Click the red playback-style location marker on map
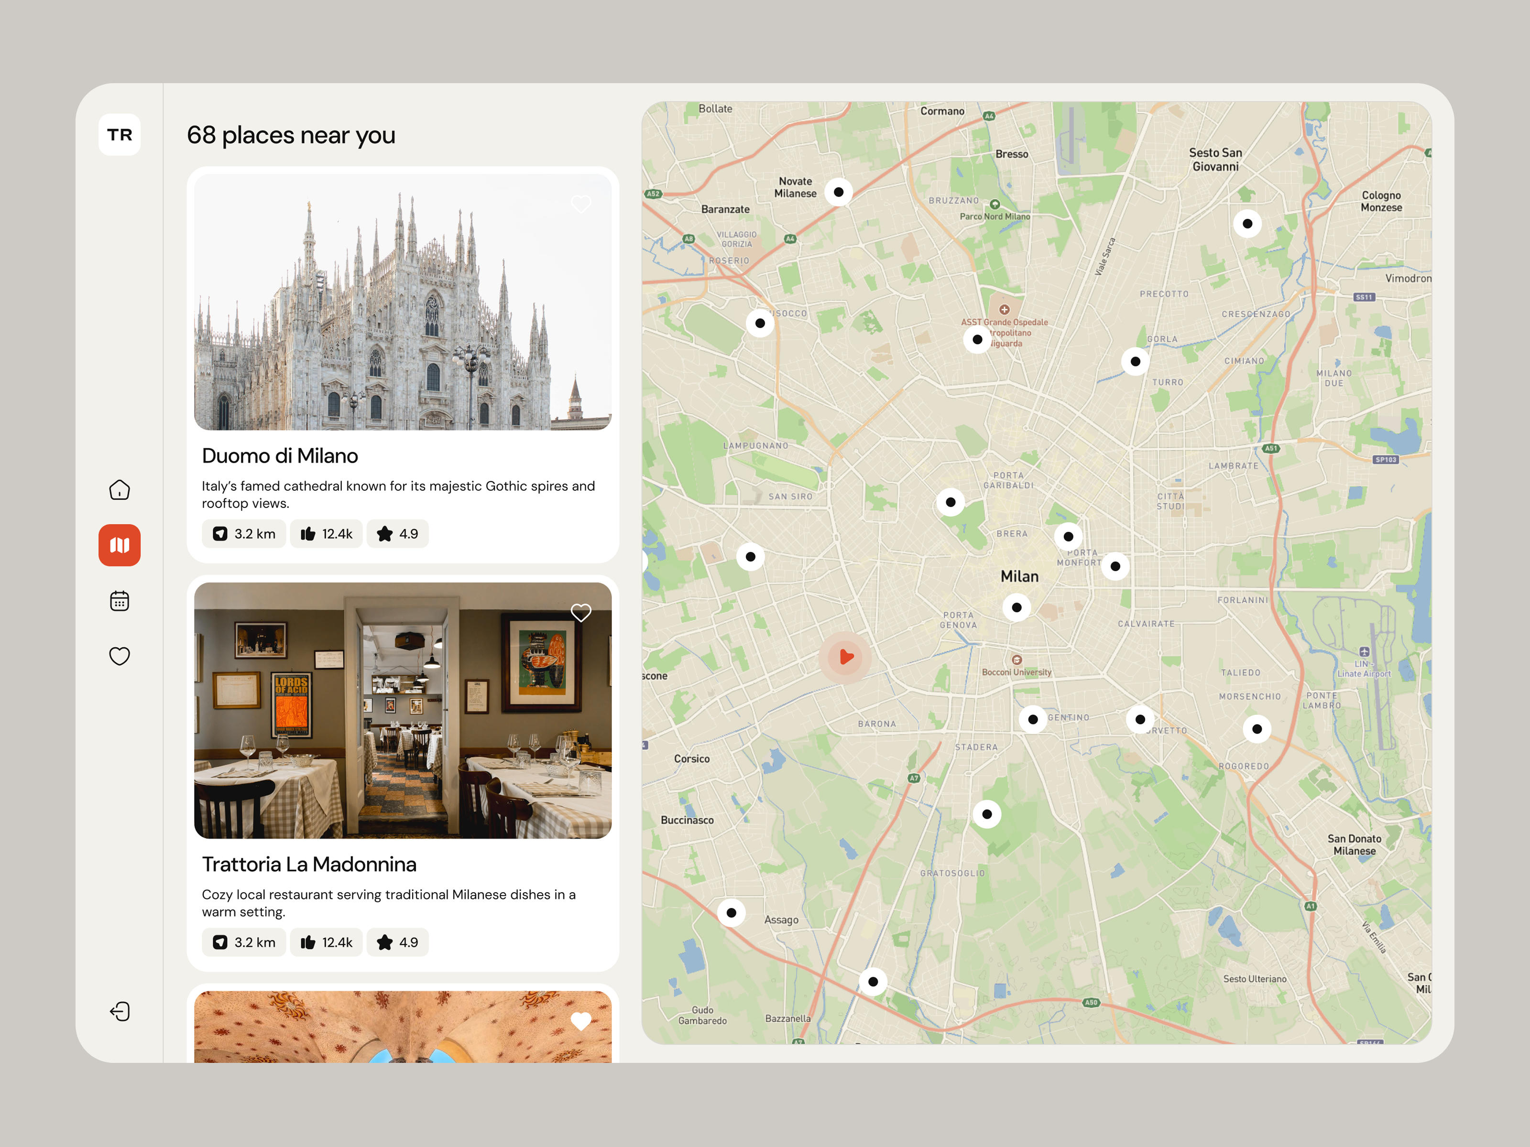The image size is (1530, 1147). click(845, 655)
